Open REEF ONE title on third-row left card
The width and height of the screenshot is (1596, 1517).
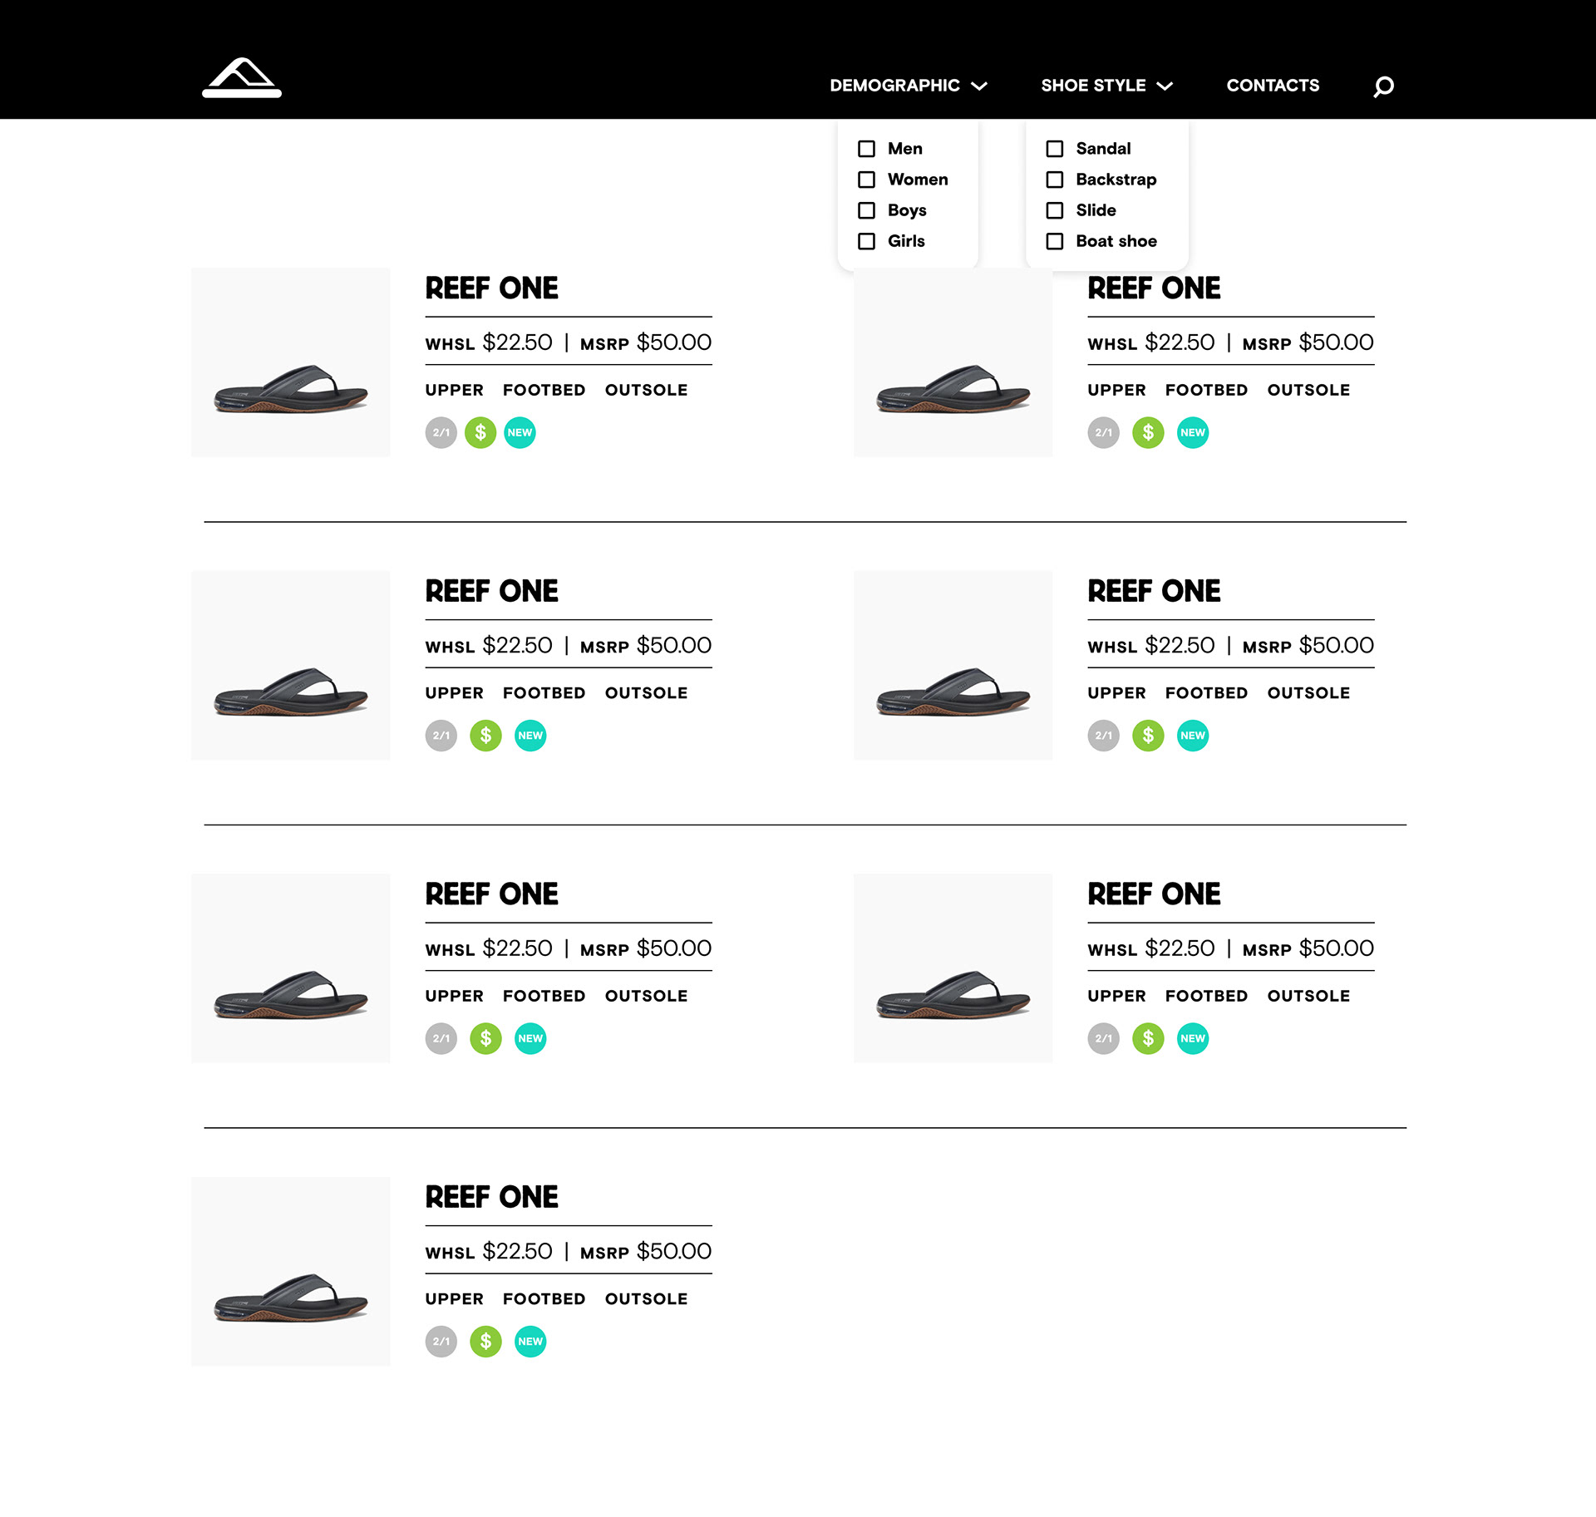click(x=491, y=894)
